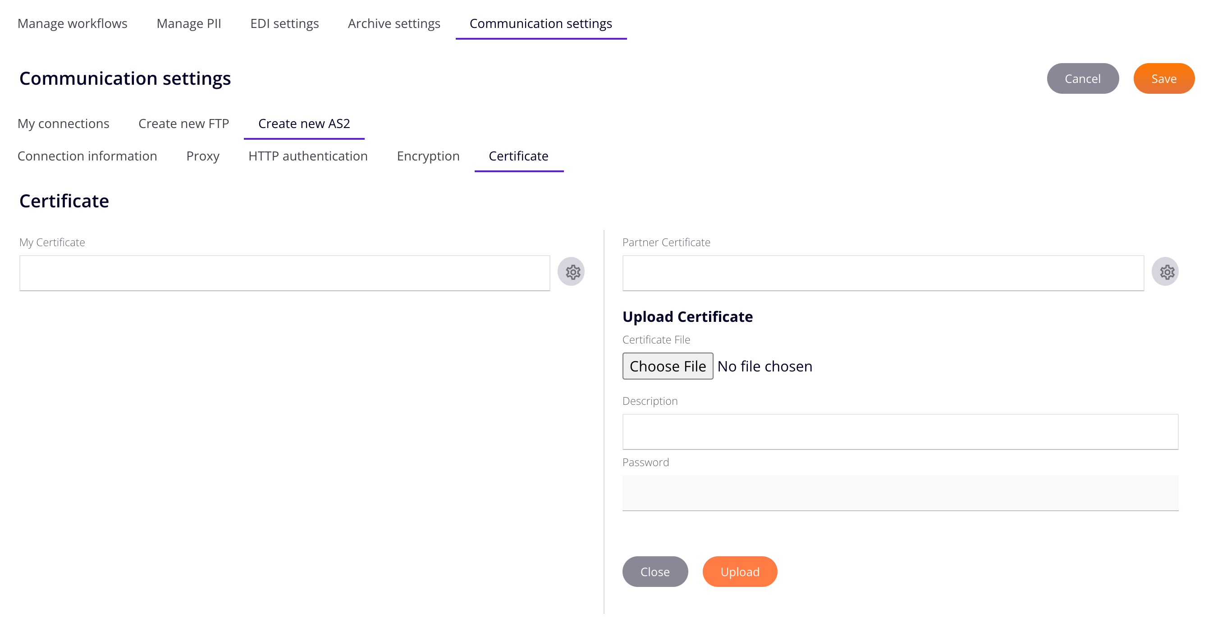Viewport: 1213px width, 632px height.
Task: Navigate to My connections tab
Action: click(x=64, y=123)
